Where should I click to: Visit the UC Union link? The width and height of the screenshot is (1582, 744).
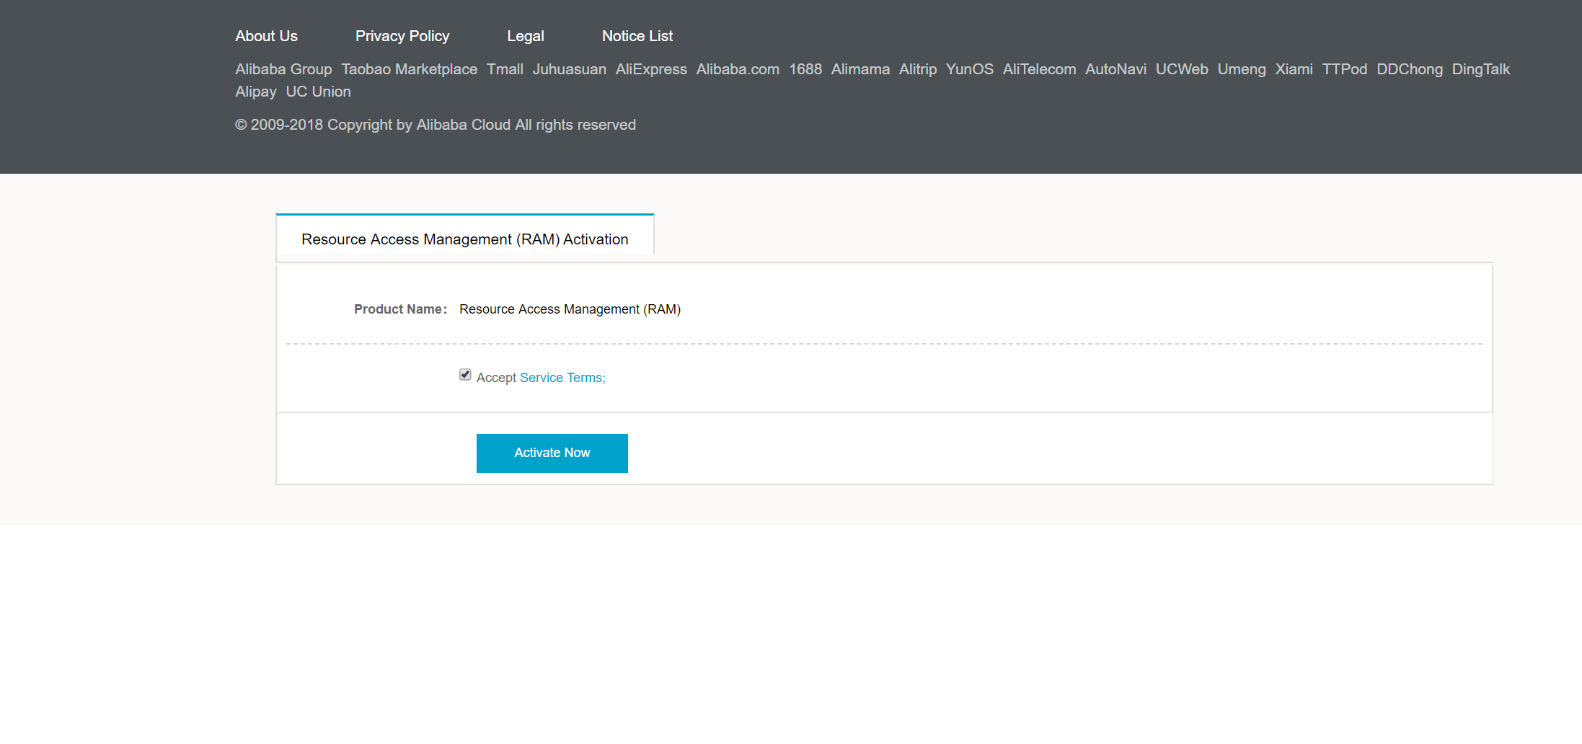(318, 92)
